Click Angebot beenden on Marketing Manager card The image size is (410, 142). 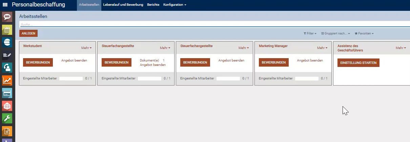pyautogui.click(x=310, y=61)
